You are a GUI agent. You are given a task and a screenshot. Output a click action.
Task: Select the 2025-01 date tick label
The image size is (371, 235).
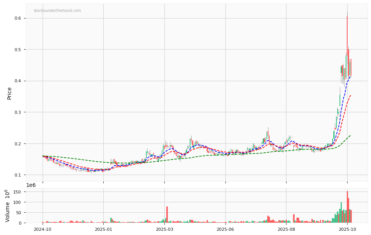(103, 229)
